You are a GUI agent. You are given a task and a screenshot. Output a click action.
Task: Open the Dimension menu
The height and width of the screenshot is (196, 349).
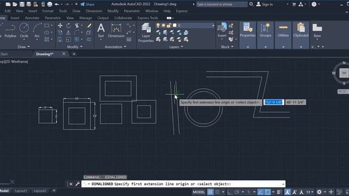(94, 11)
